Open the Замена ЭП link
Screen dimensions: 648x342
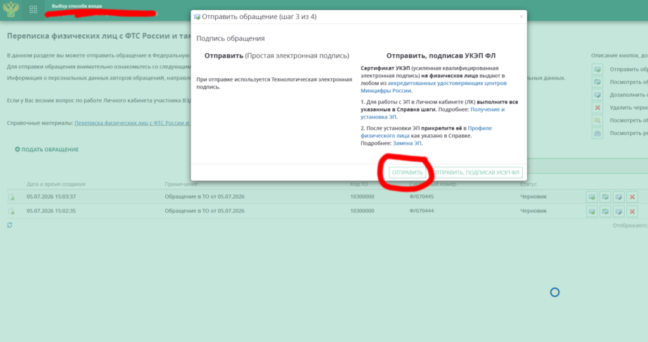pos(407,143)
